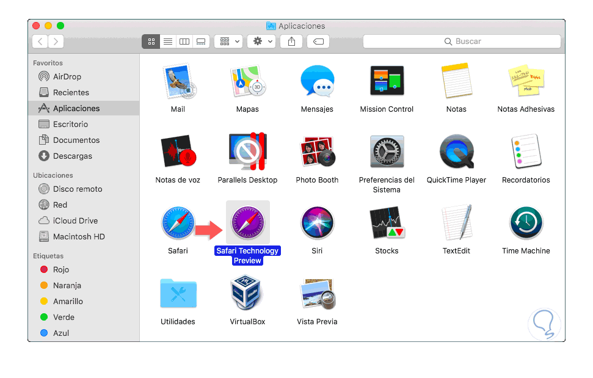Click the Favoritos section header
Image resolution: width=593 pixels, height=378 pixels.
point(48,63)
